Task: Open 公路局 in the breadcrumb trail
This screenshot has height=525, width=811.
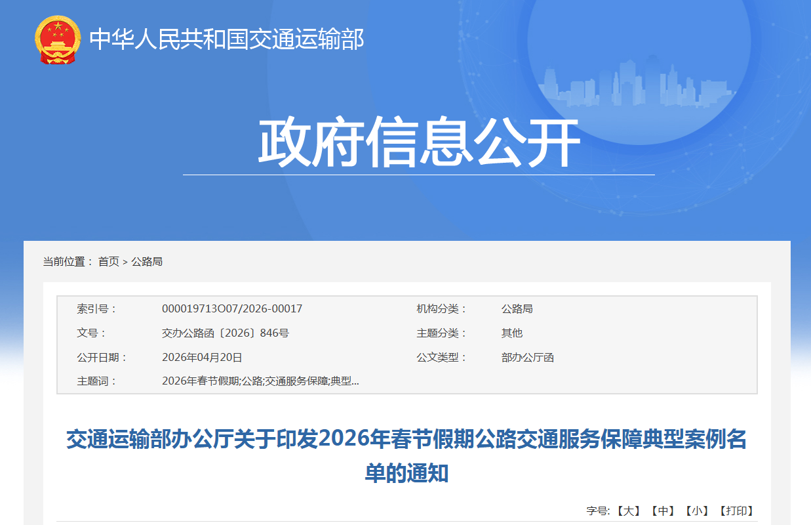Action: point(147,261)
